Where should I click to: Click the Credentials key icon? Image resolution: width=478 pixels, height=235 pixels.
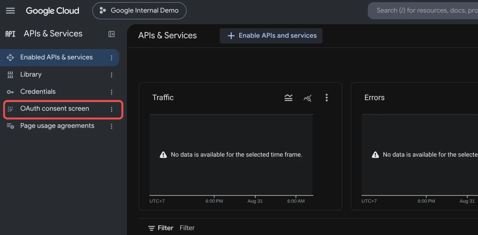click(10, 92)
